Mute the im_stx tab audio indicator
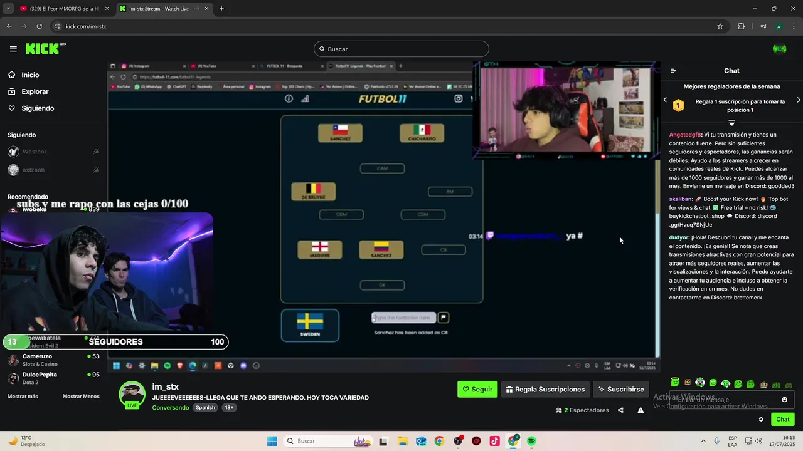Image resolution: width=803 pixels, height=451 pixels. 196,9
